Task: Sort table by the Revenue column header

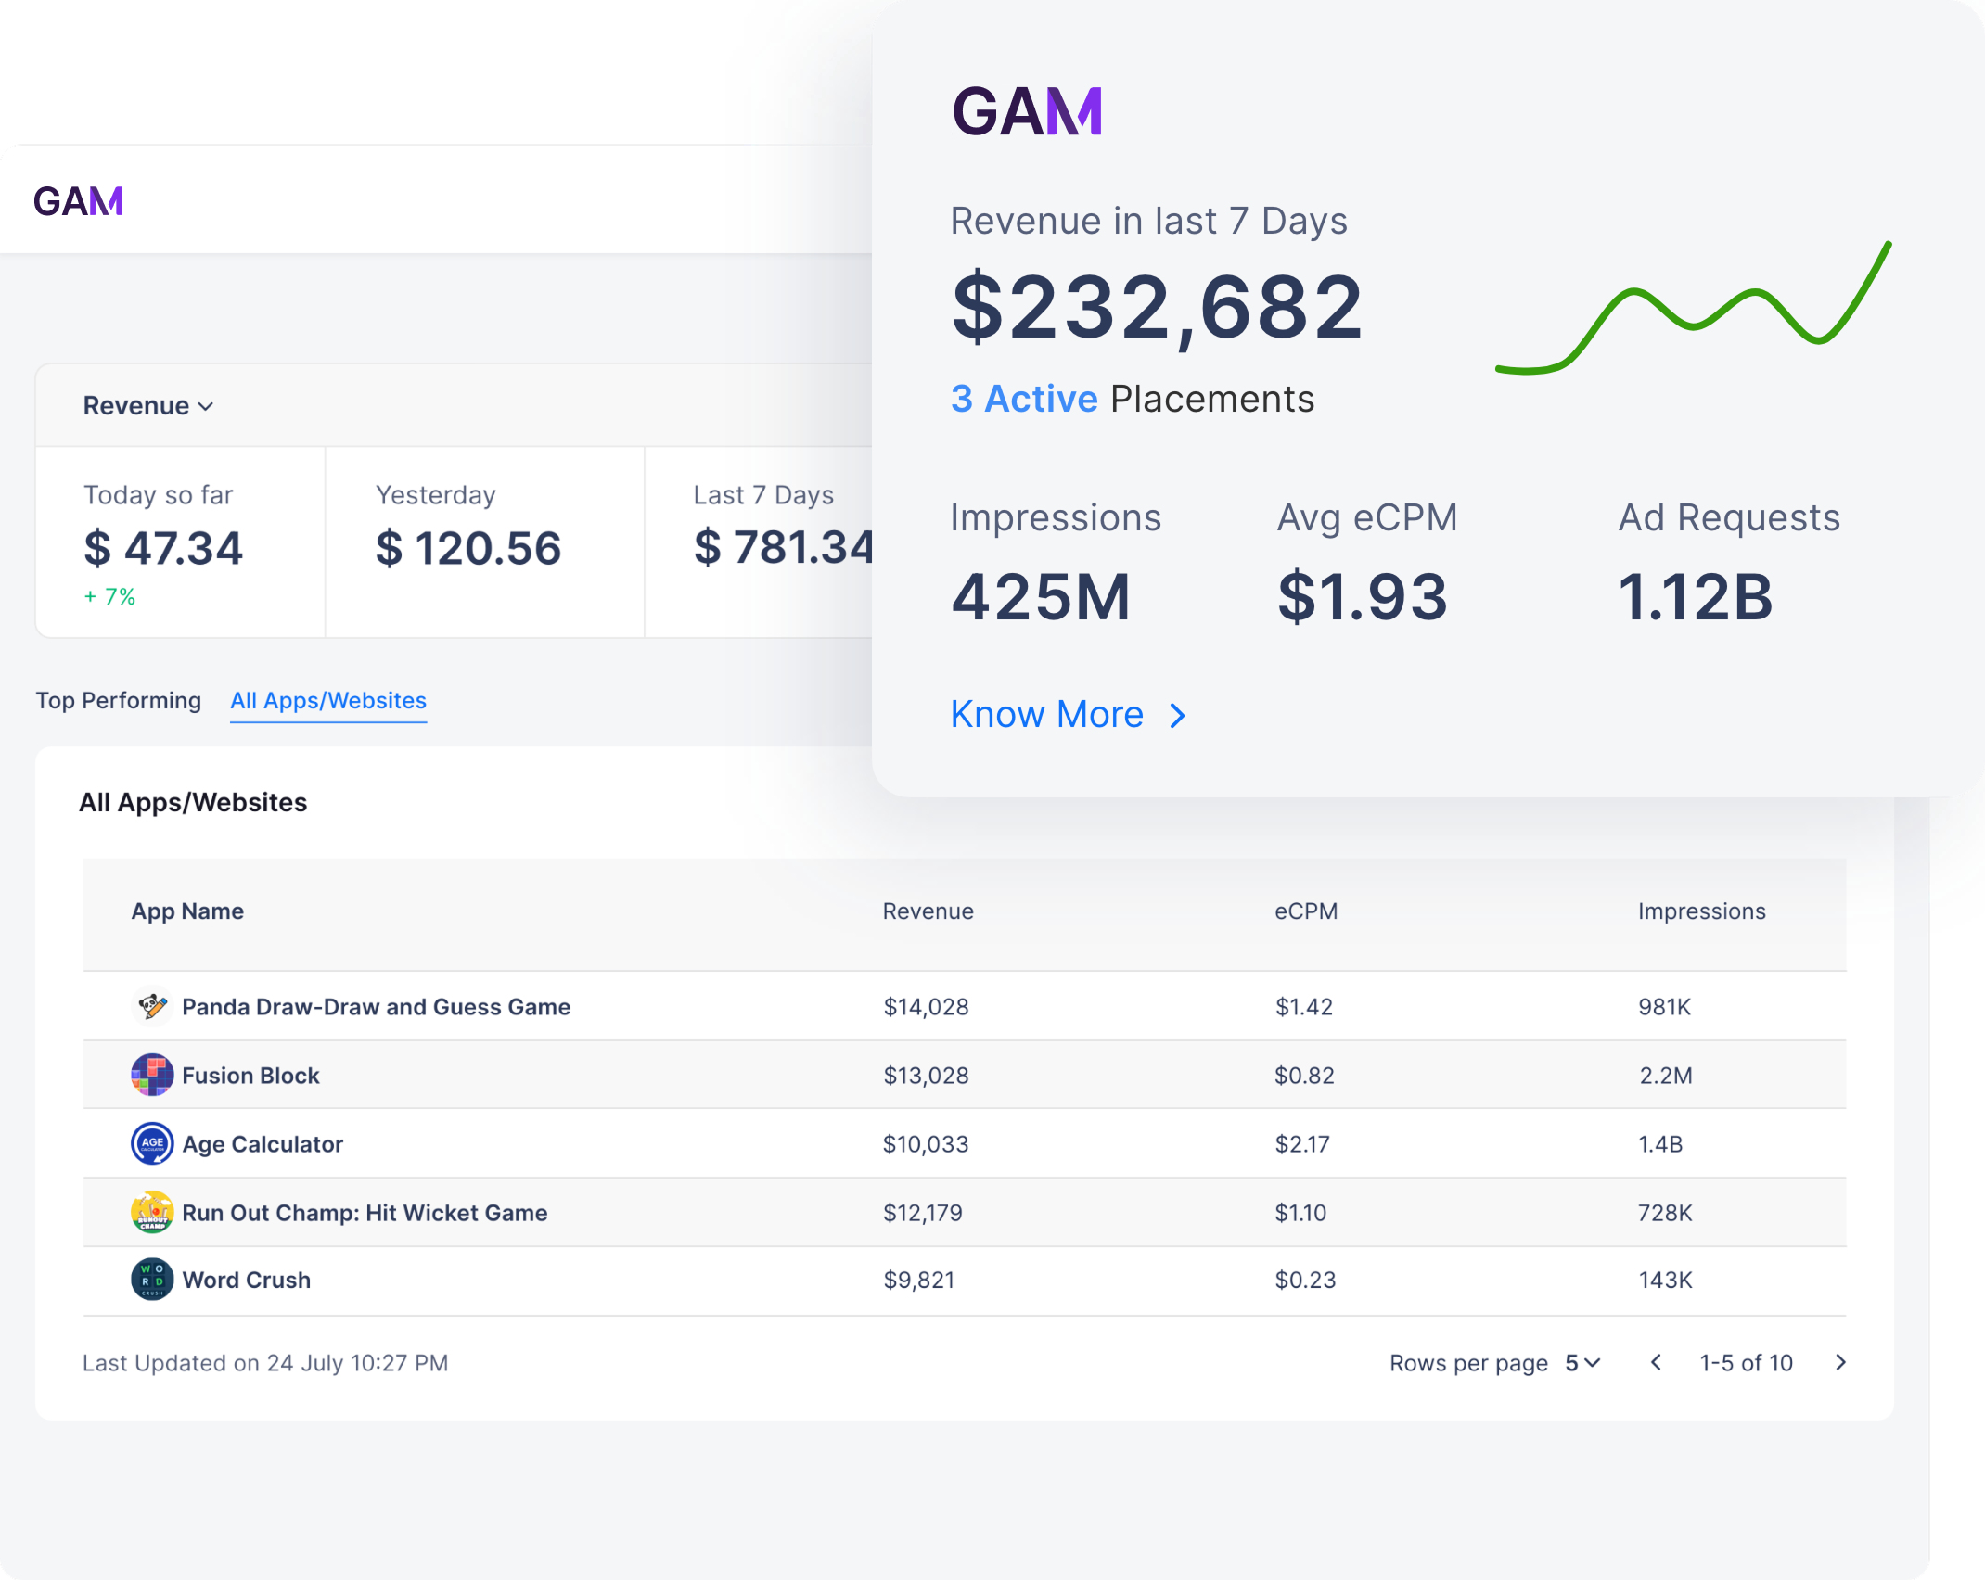Action: click(x=928, y=911)
